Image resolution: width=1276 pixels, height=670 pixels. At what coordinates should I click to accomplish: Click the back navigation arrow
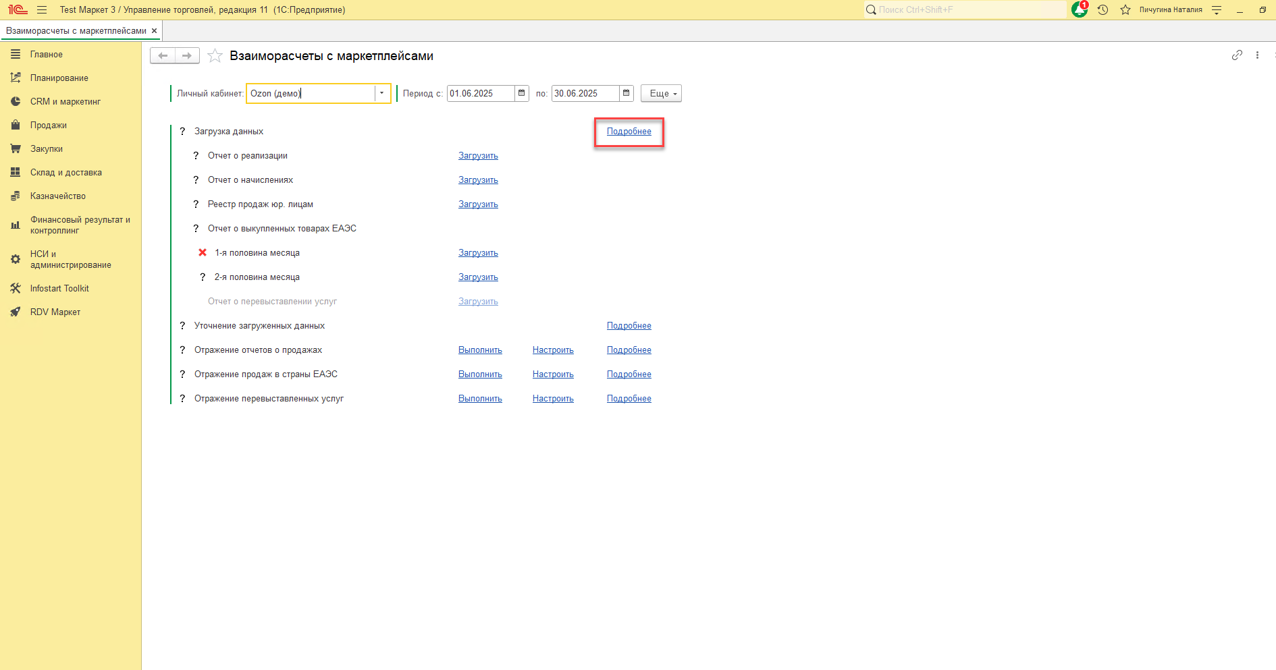(x=163, y=55)
